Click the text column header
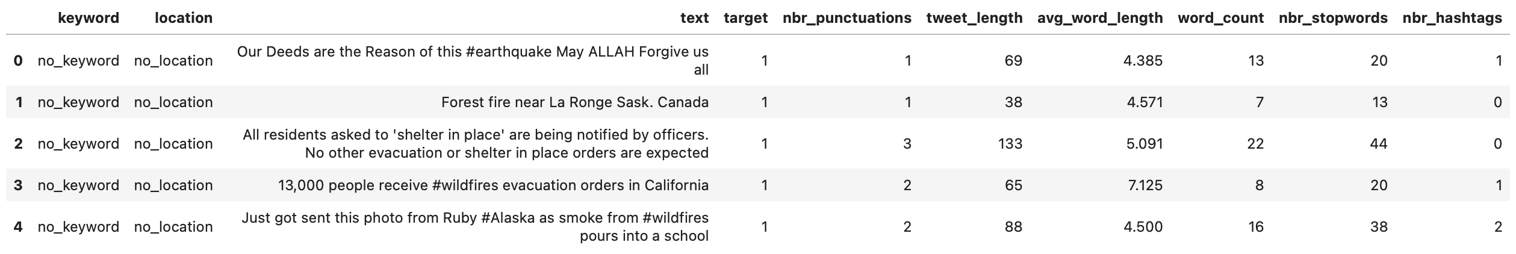 coord(694,18)
